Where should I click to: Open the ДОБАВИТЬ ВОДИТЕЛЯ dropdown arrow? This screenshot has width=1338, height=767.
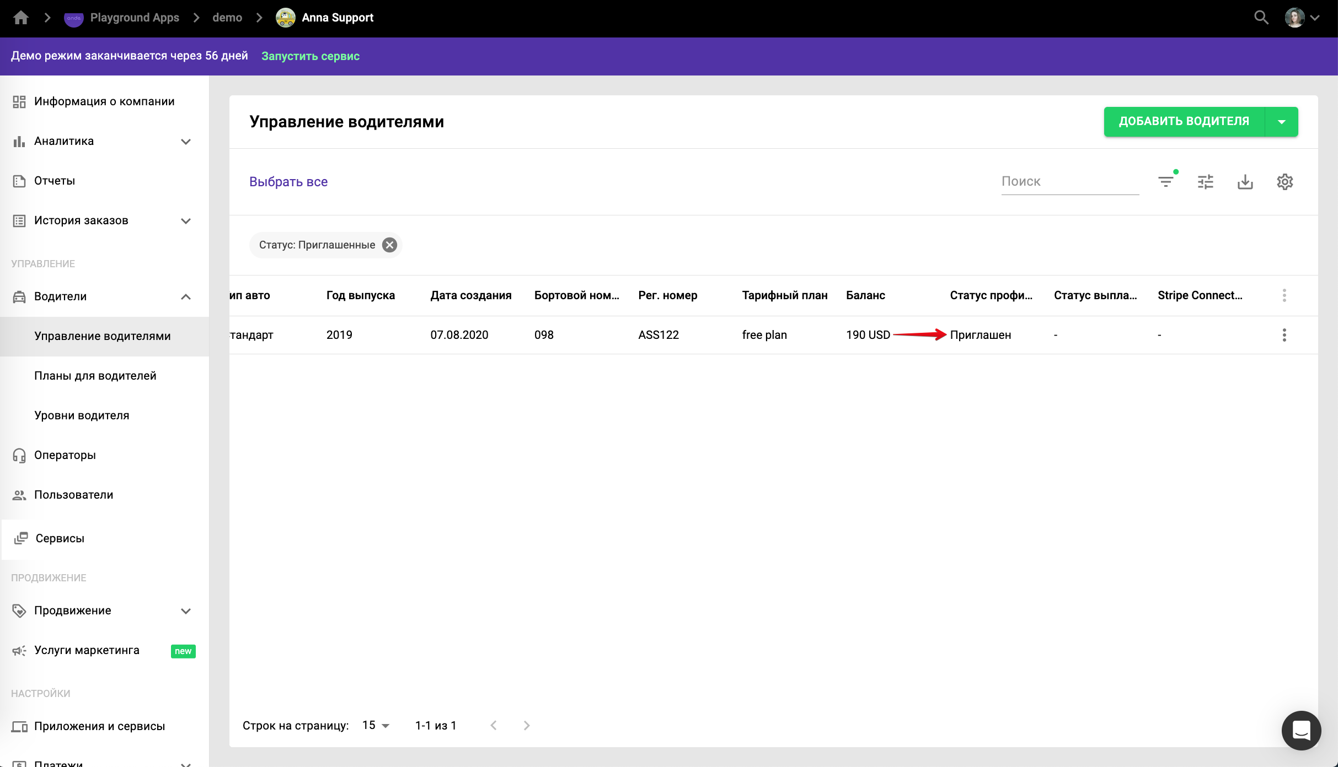tap(1281, 122)
